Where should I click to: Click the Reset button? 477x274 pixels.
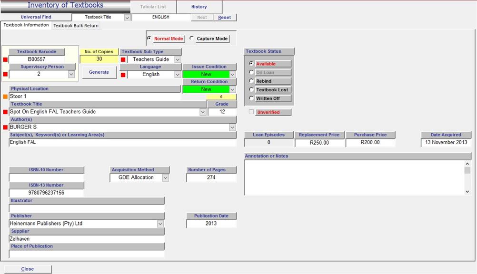pyautogui.click(x=224, y=17)
